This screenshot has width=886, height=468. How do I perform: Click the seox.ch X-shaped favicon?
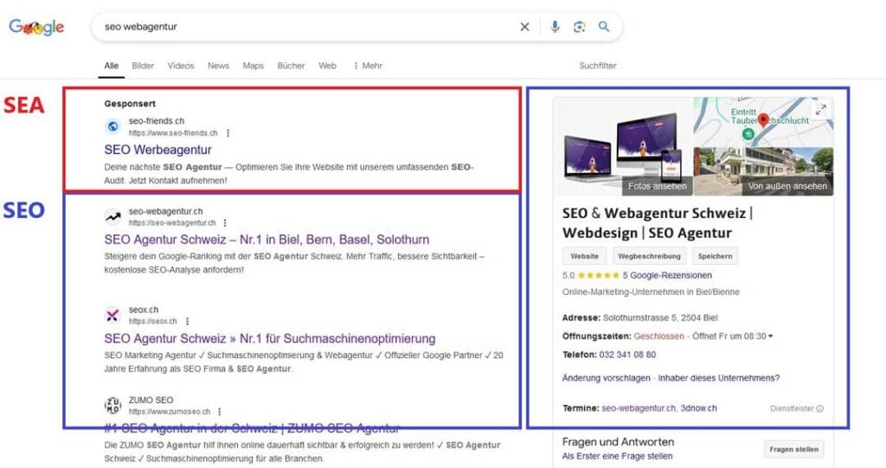[x=113, y=316]
